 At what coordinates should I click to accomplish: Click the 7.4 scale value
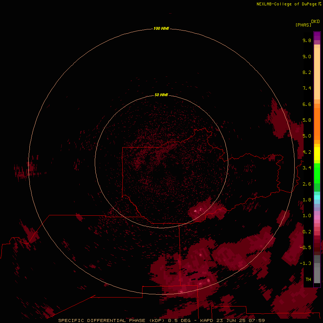307,88
